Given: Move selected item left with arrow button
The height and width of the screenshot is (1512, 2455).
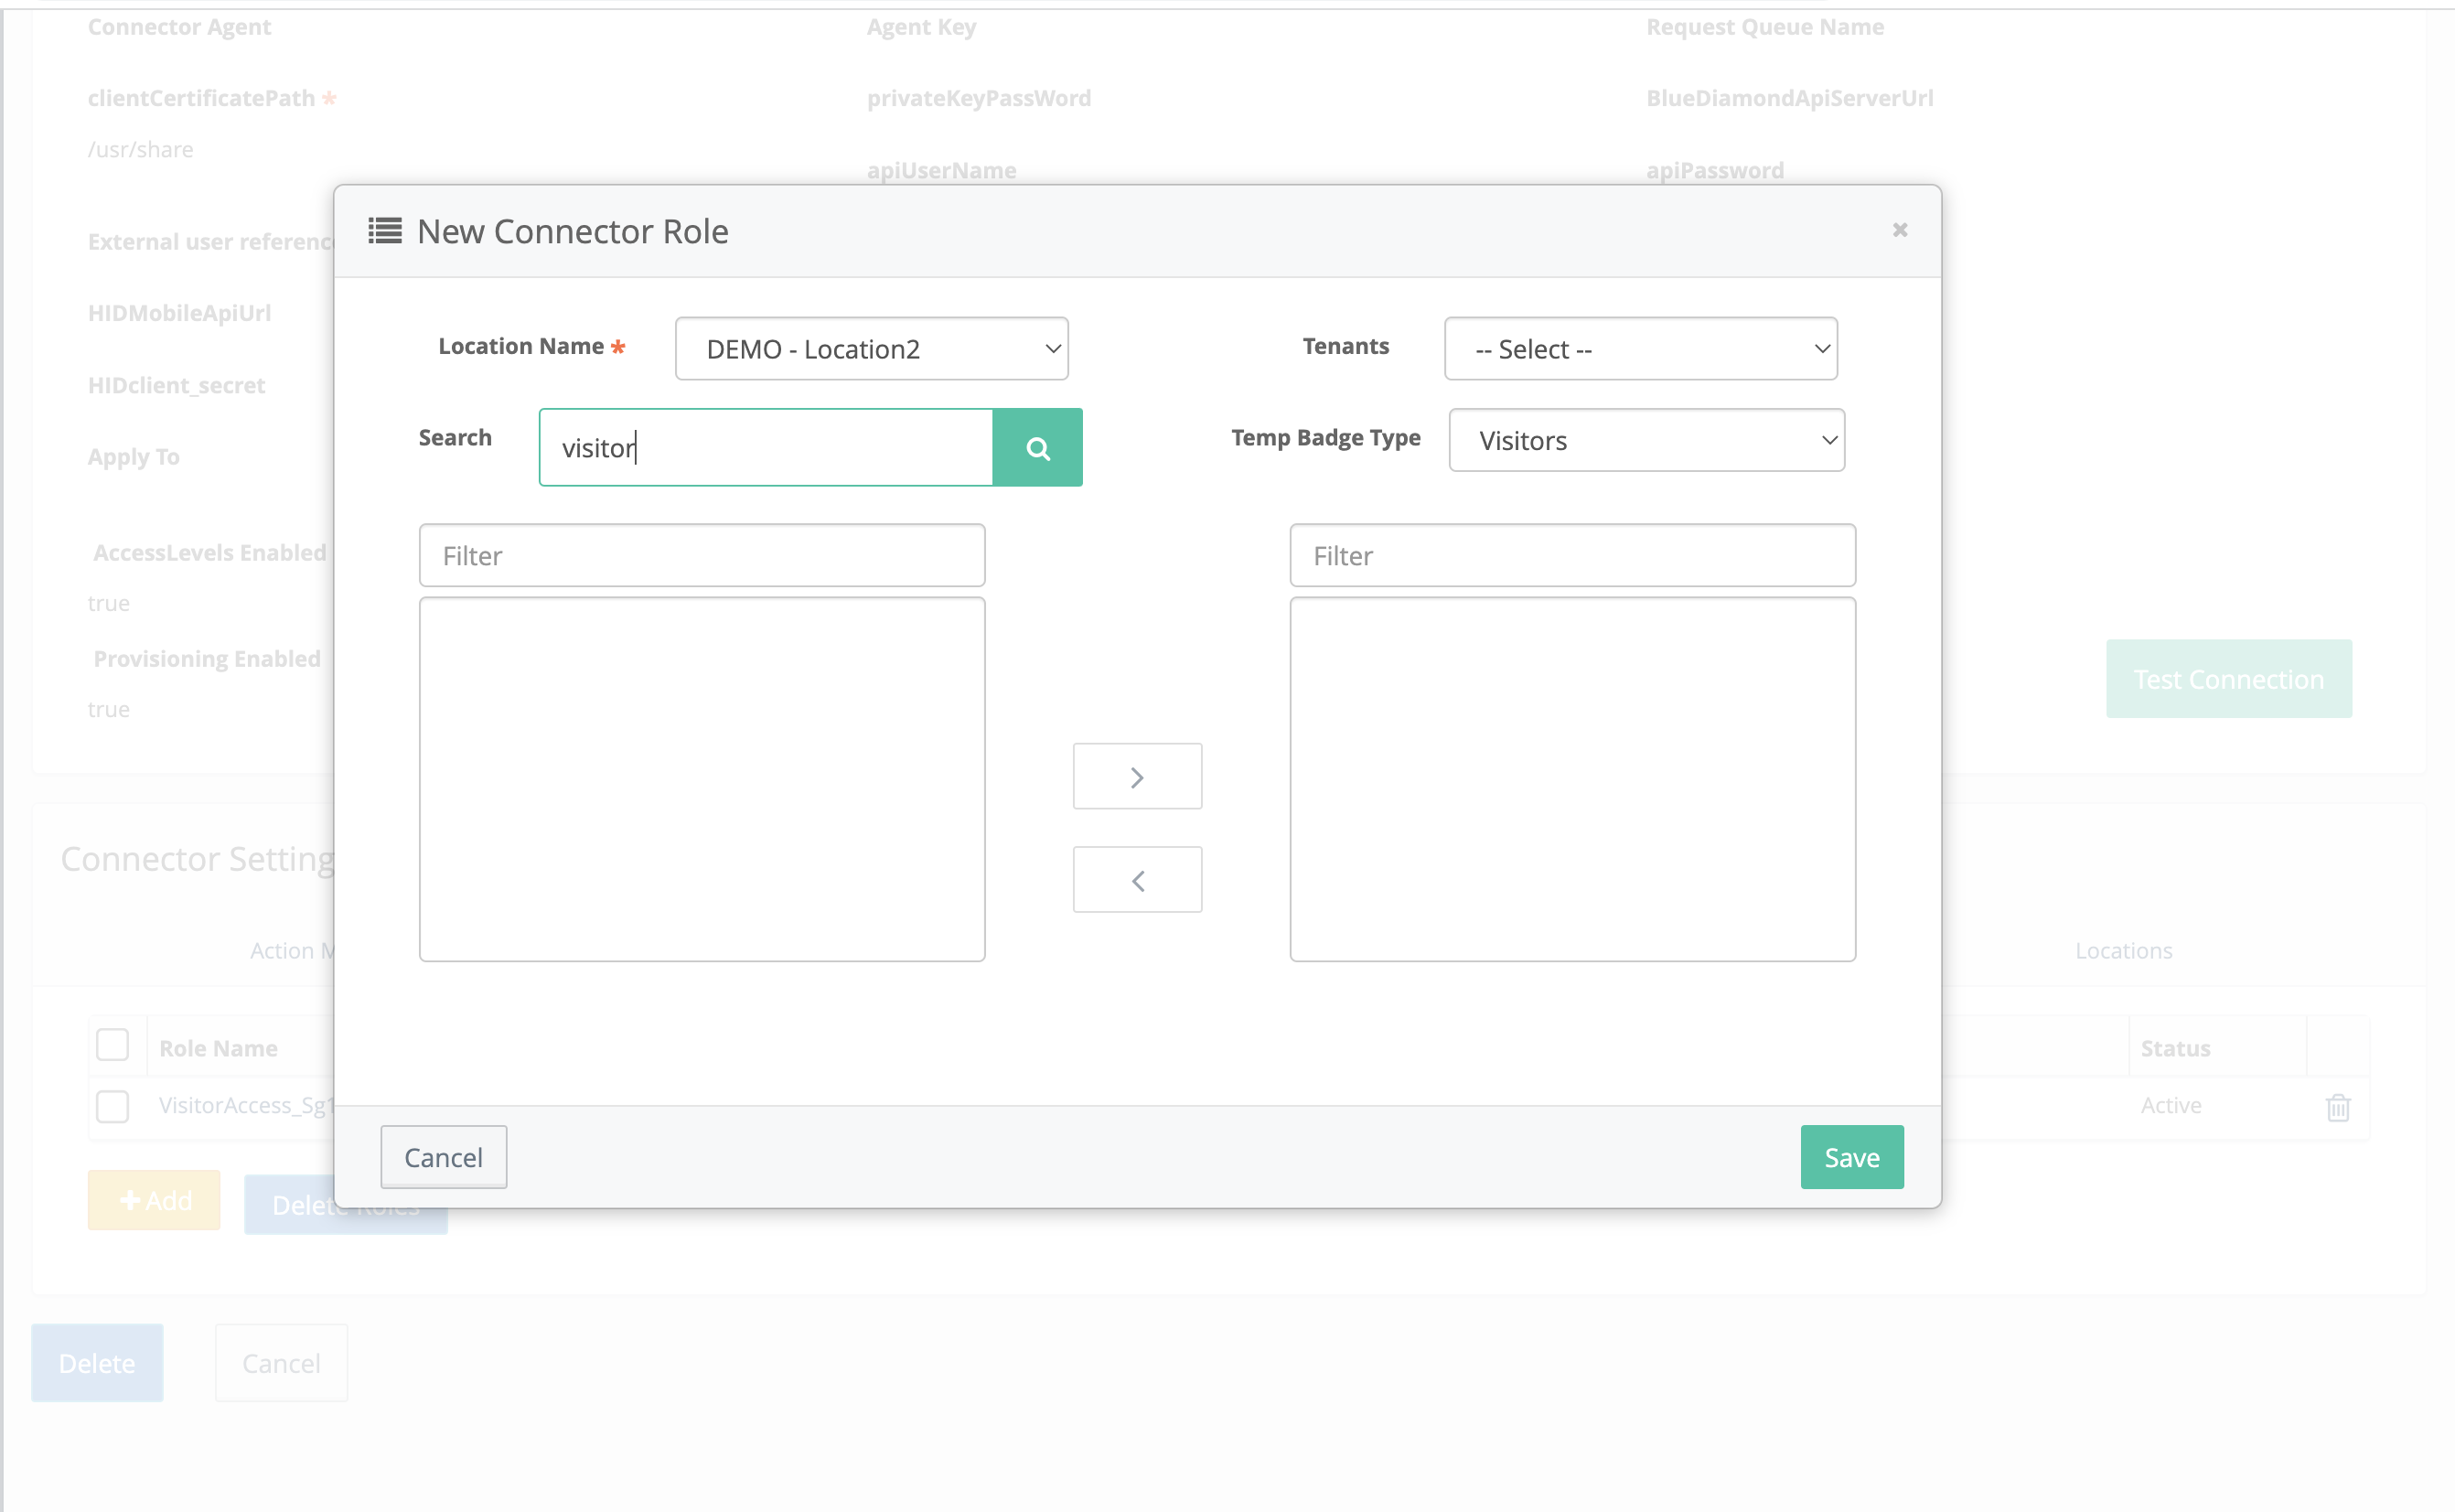Looking at the screenshot, I should click(1137, 880).
